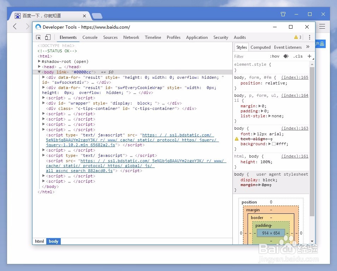This screenshot has height=271, width=337.
Task: Click the Styles scrollbar up arrow
Action: (312, 64)
